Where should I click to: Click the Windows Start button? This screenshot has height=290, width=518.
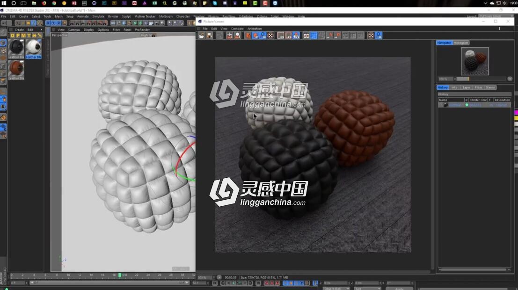pyautogui.click(x=4, y=3)
